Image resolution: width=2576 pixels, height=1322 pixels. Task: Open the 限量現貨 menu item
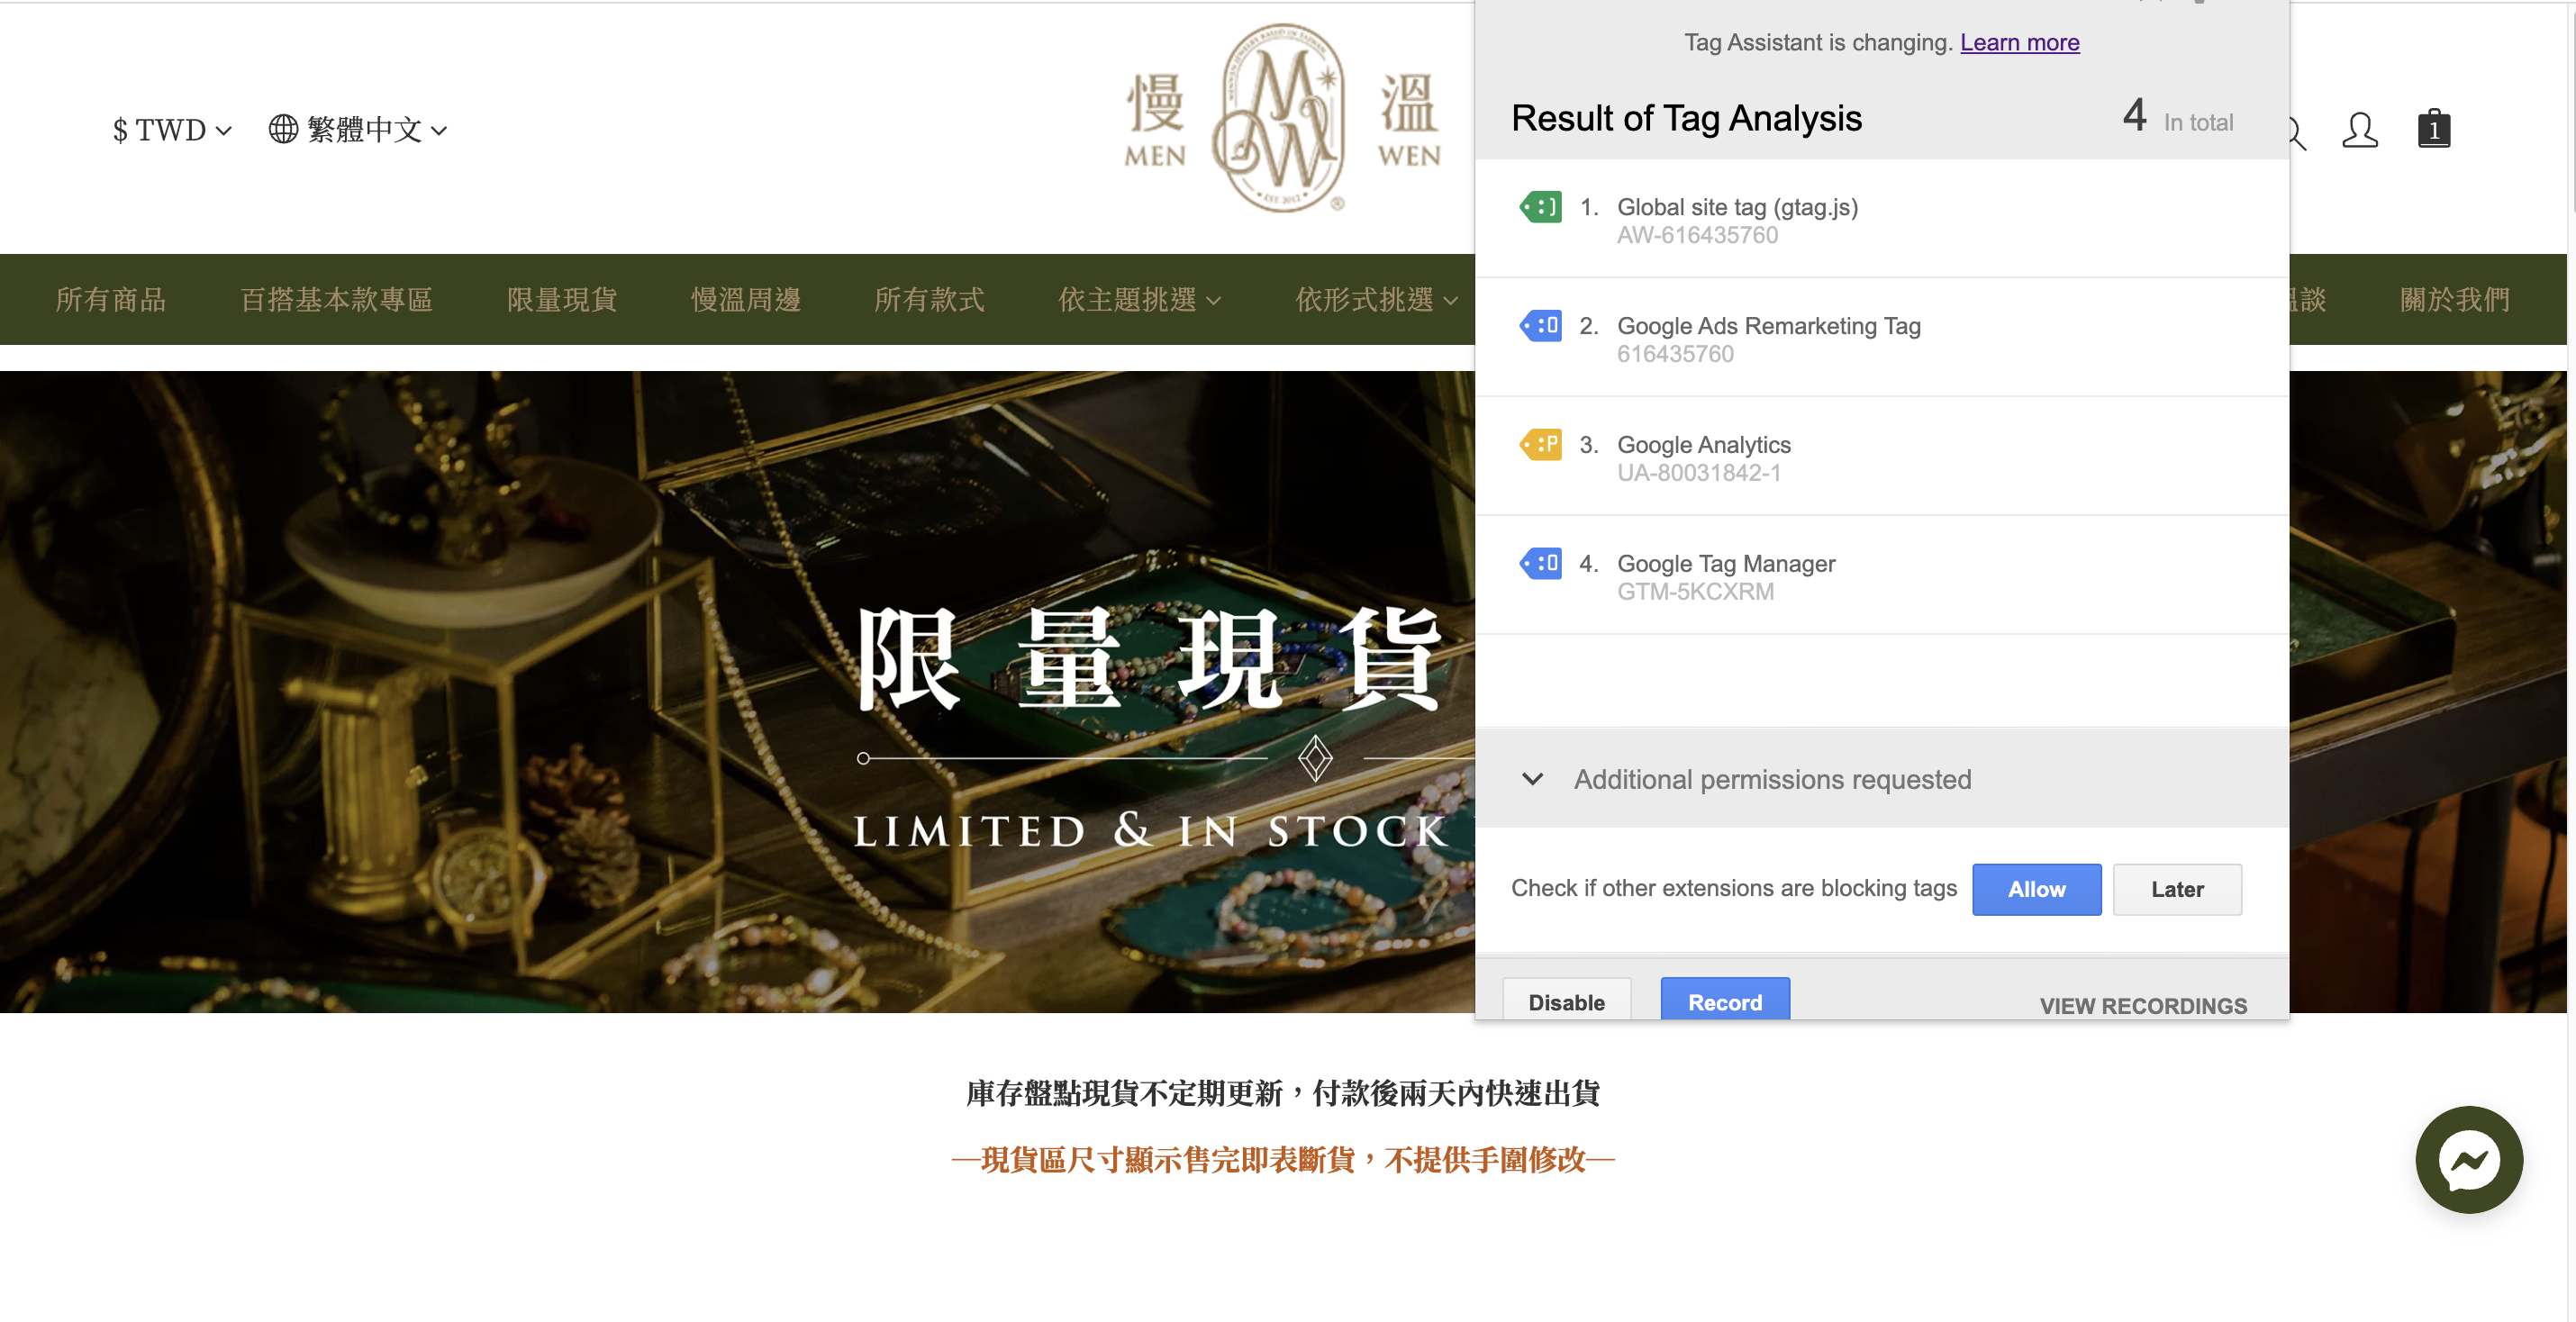(562, 299)
